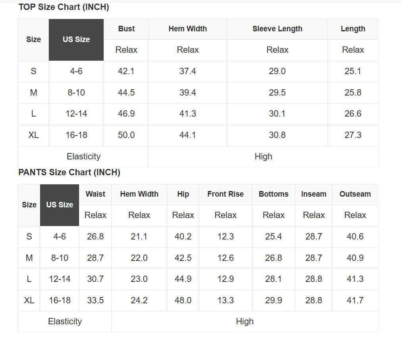The height and width of the screenshot is (339, 401).
Task: Click the Waist column header
Action: [x=95, y=194]
